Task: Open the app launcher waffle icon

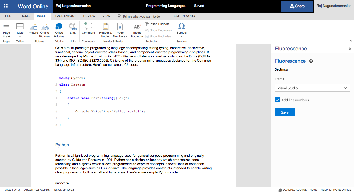Action: (6, 6)
